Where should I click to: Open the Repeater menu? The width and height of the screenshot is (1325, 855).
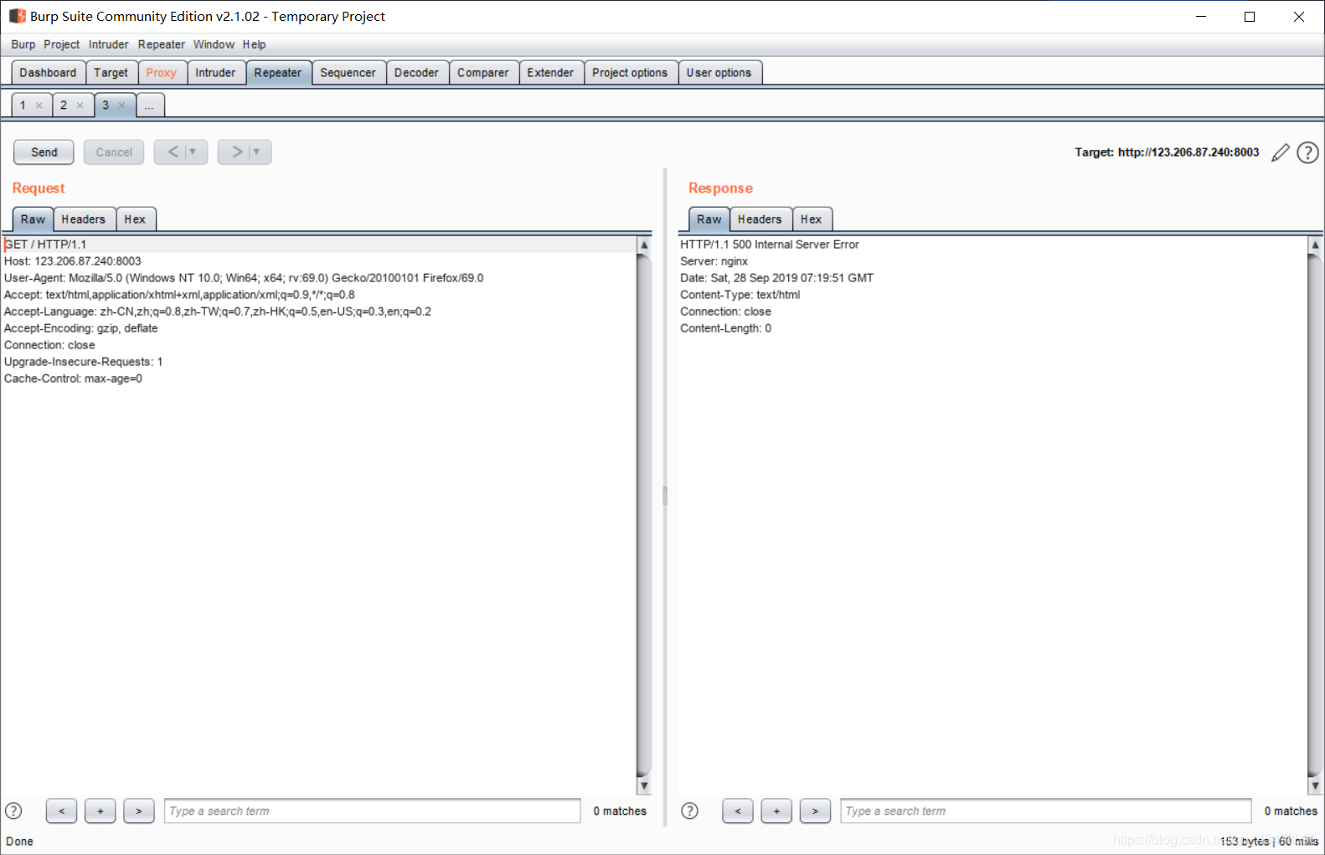[x=162, y=44]
